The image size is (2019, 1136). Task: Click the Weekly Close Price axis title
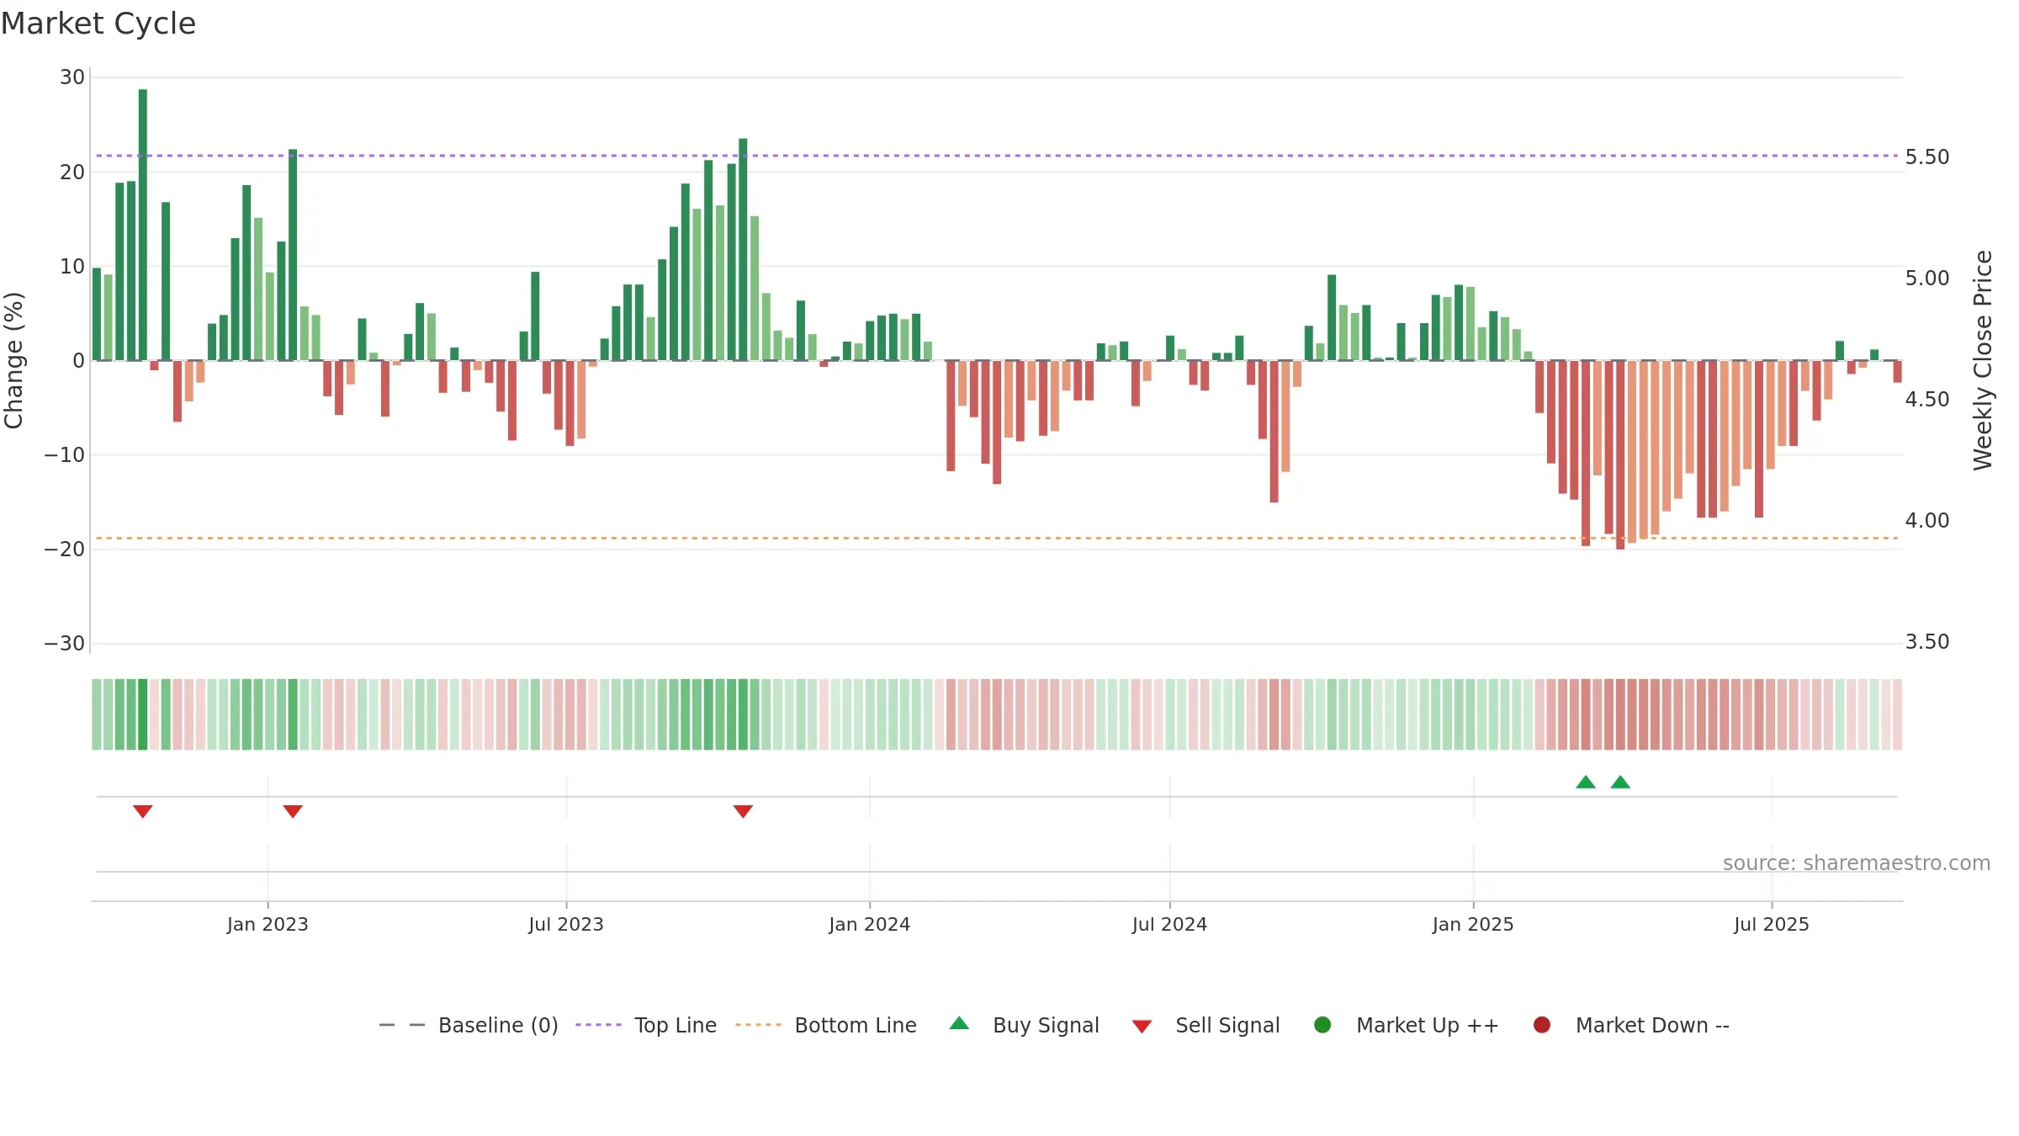[x=1983, y=360]
